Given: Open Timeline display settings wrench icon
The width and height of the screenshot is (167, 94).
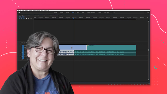Looking at the screenshot, I should point(29,19).
